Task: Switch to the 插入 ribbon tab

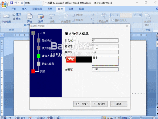Action: click(x=24, y=9)
